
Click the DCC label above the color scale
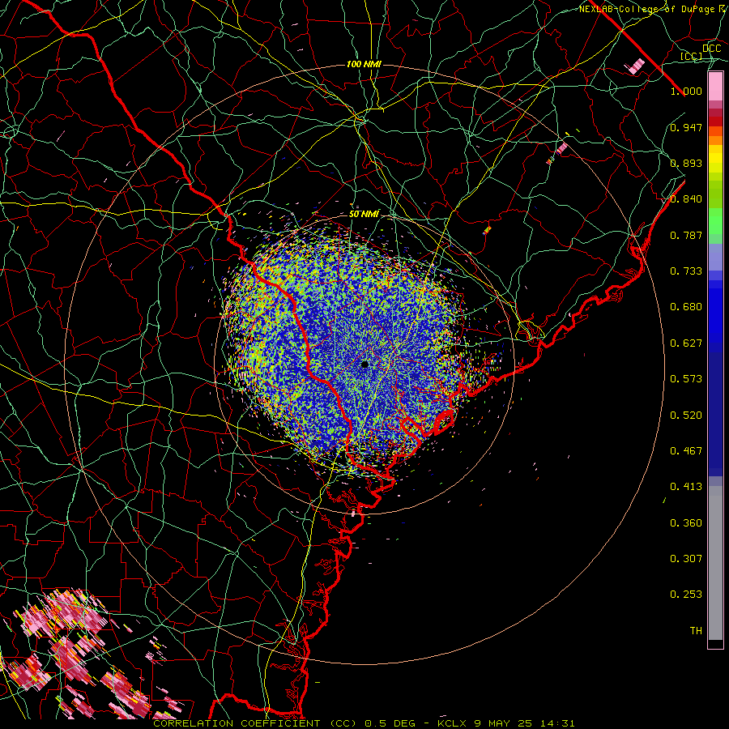[711, 48]
